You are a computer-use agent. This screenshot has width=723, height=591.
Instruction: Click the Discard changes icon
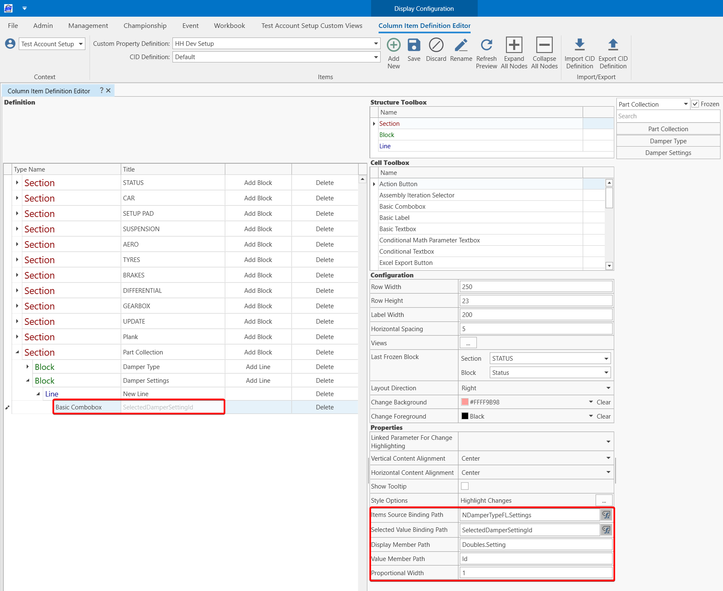436,45
